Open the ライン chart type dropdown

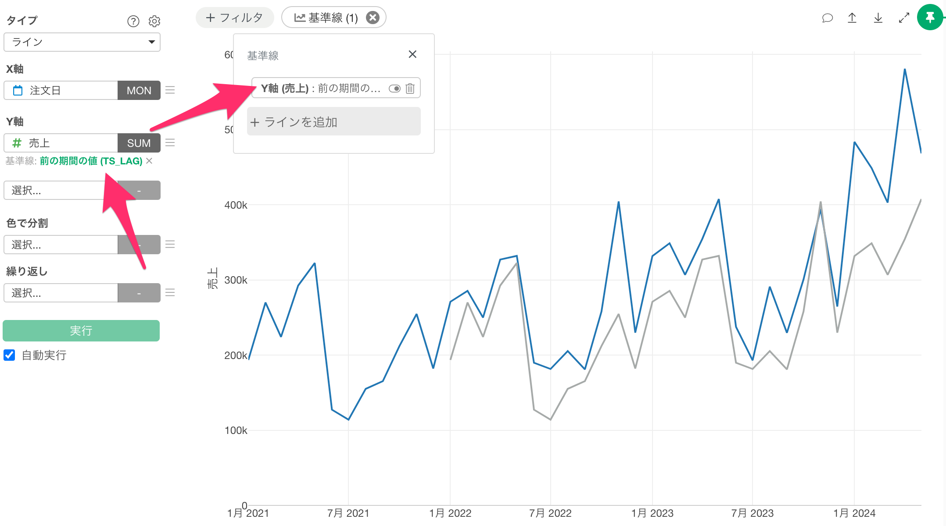point(82,42)
